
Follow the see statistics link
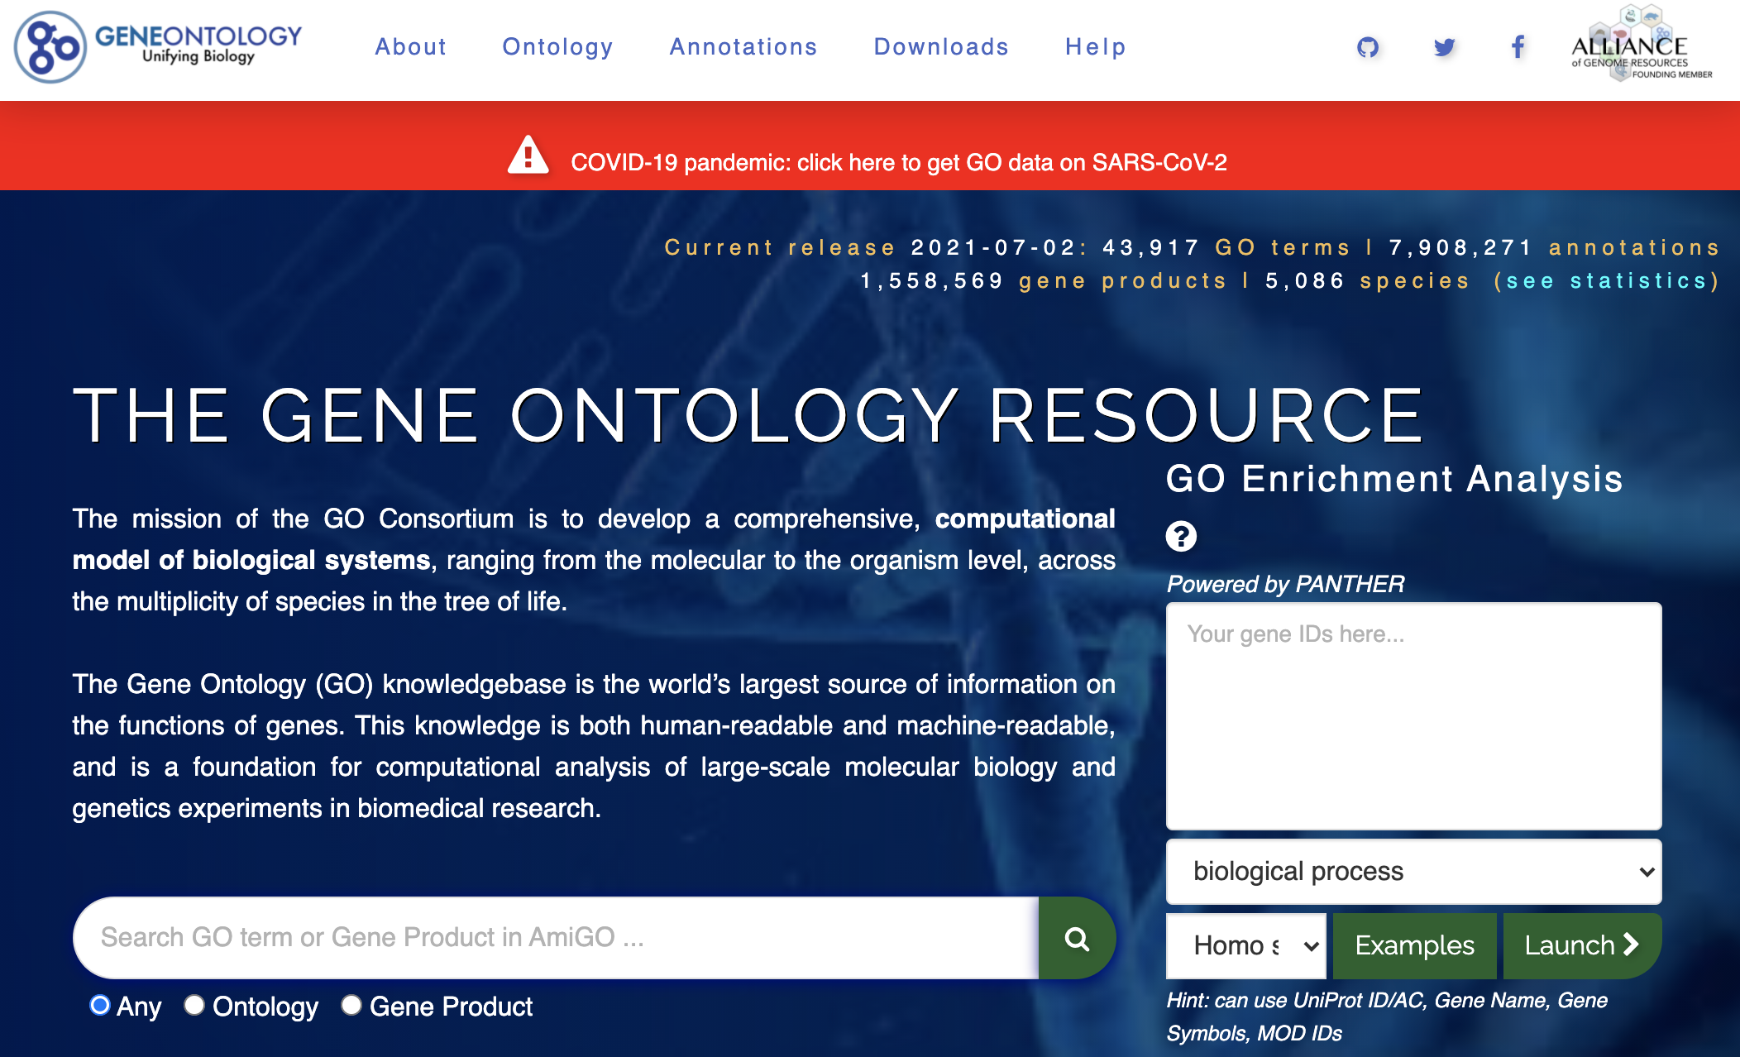[x=1607, y=281]
